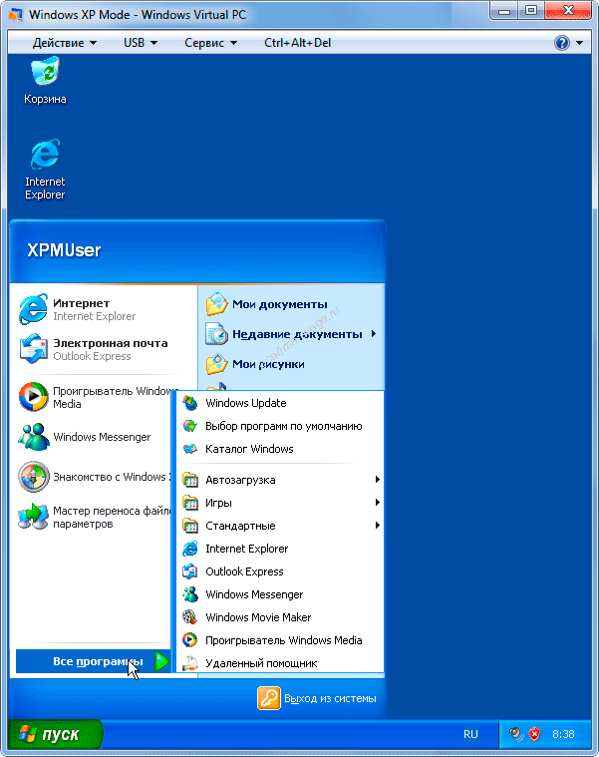Click the пуск Start button
Screen dimensions: 599x757
point(56,735)
